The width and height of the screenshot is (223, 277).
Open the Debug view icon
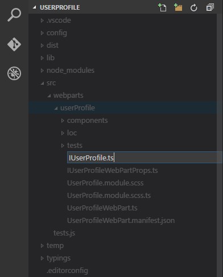coord(14,73)
